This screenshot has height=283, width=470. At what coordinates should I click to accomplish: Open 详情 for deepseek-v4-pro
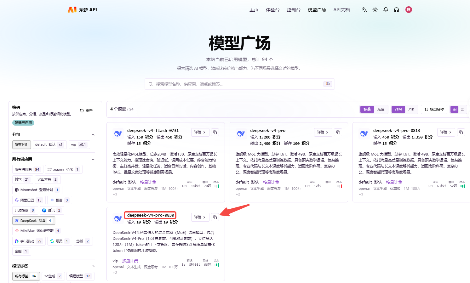323,132
